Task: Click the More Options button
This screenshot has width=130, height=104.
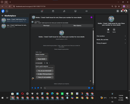Action: (x=77, y=25)
